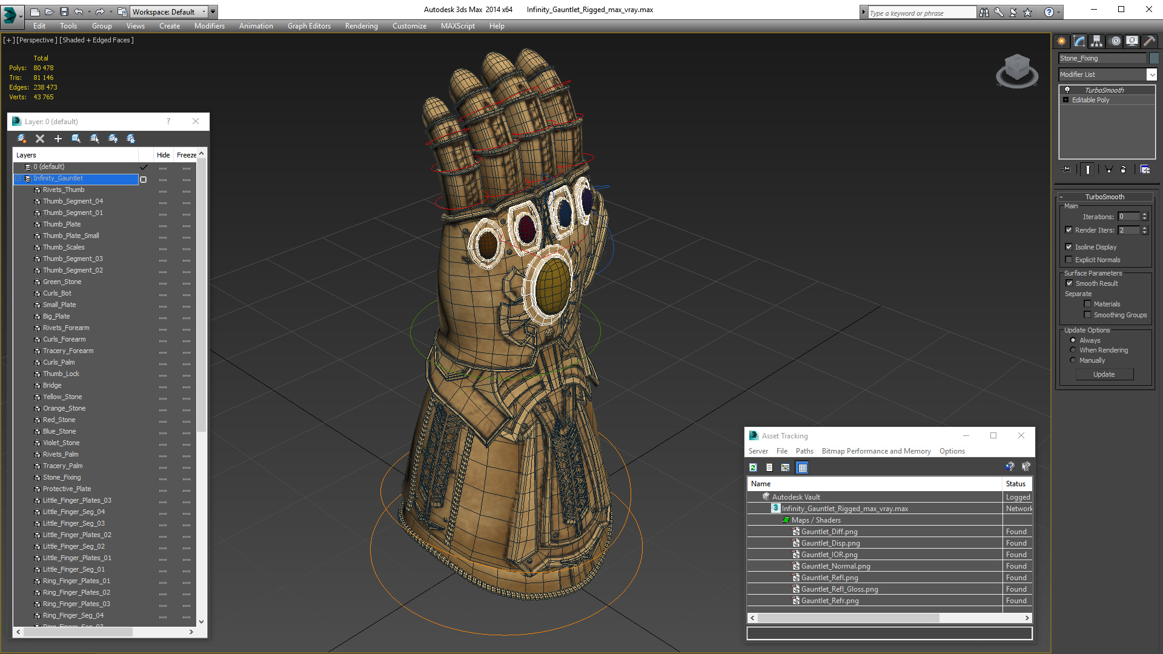The width and height of the screenshot is (1163, 654).
Task: Click Freeze/Unfreeze All Layers icon
Action: coord(131,139)
